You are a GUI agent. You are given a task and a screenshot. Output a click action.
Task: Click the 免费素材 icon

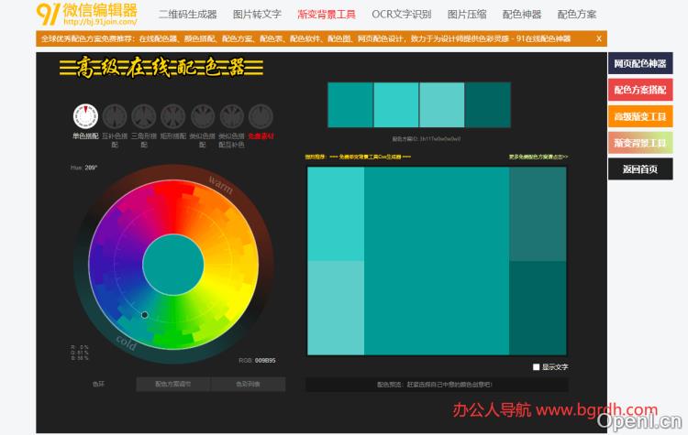(x=261, y=116)
